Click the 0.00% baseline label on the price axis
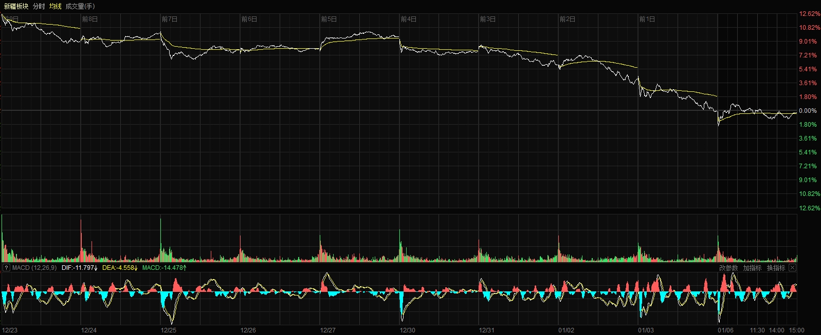Image resolution: width=821 pixels, height=335 pixels. (808, 110)
